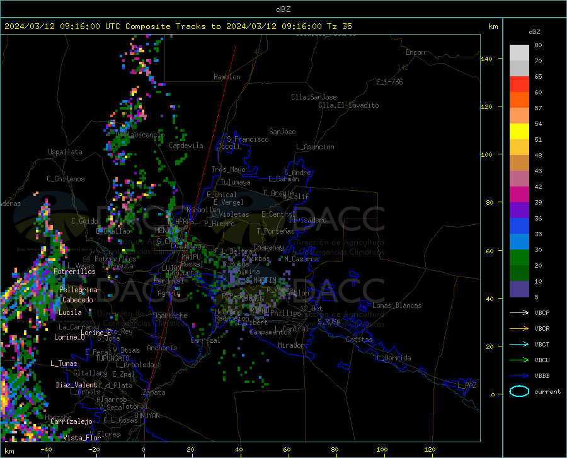
Task: Click the T_Porteñas map label
Action: click(275, 231)
